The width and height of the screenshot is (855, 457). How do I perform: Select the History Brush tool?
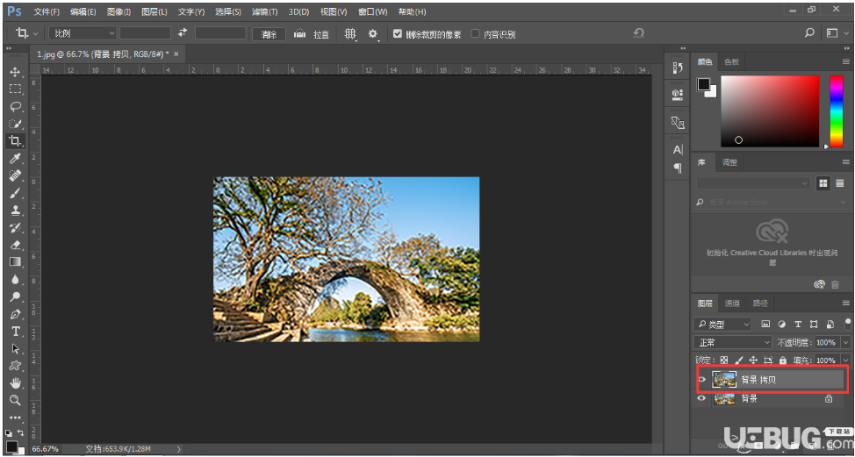15,227
